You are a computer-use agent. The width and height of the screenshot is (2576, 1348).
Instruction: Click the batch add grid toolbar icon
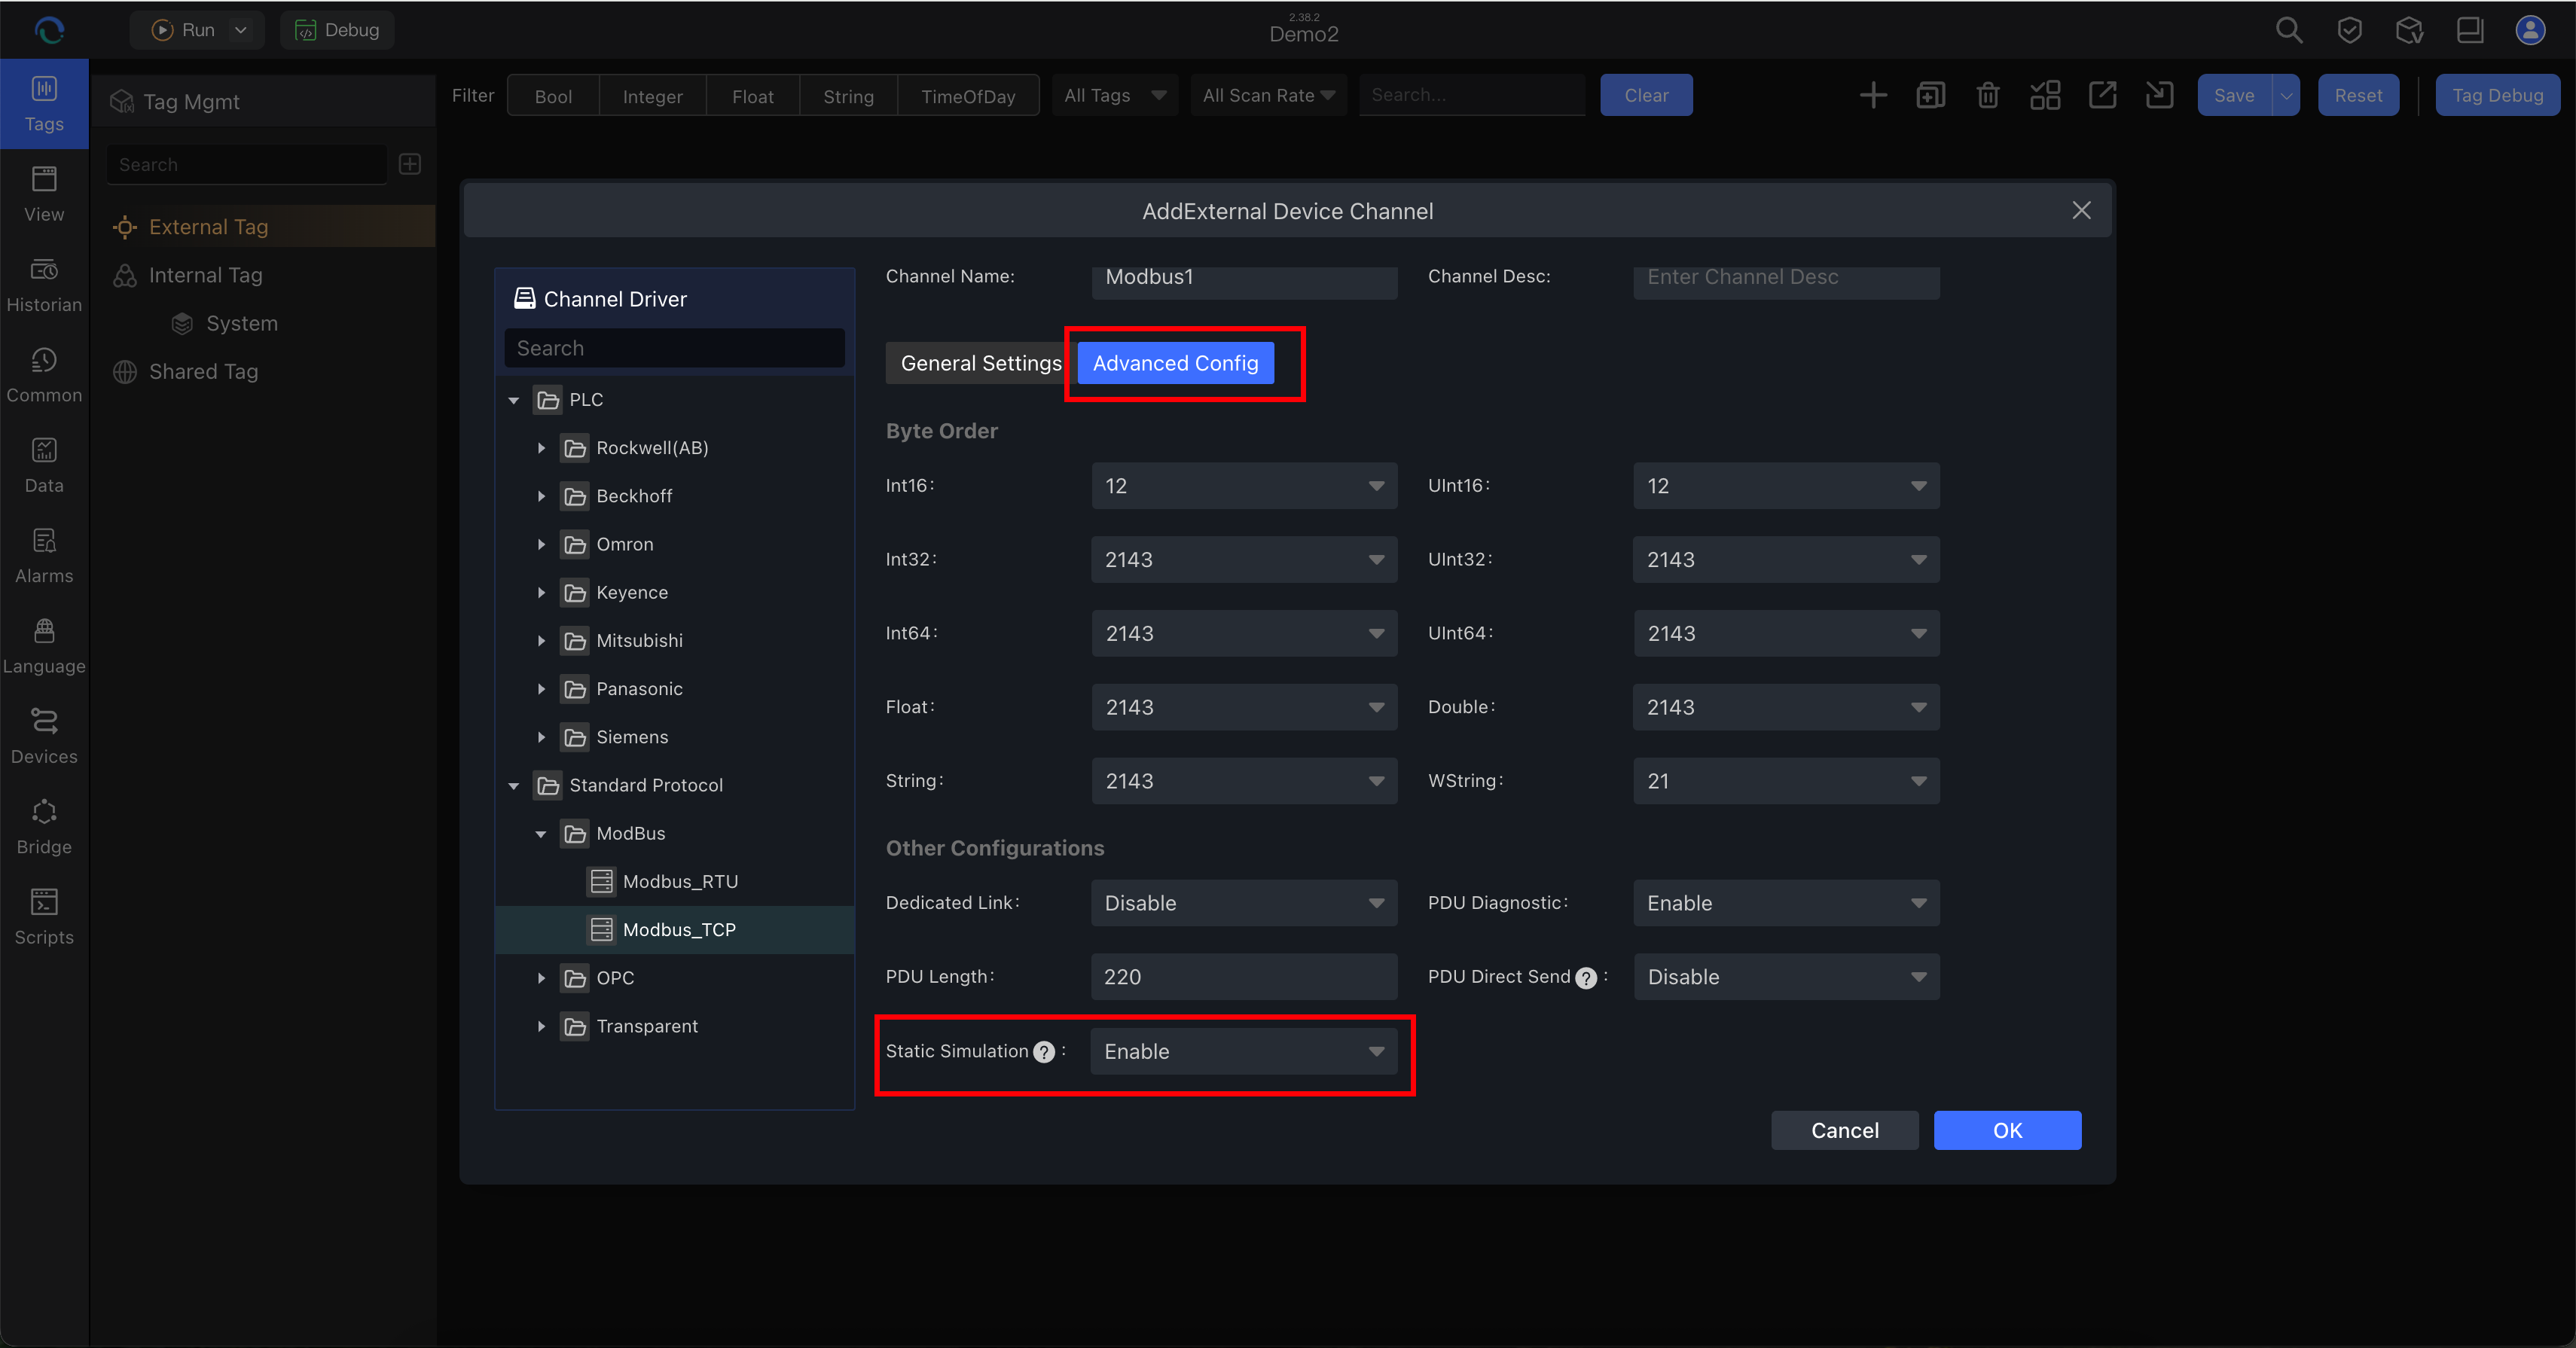point(2045,95)
